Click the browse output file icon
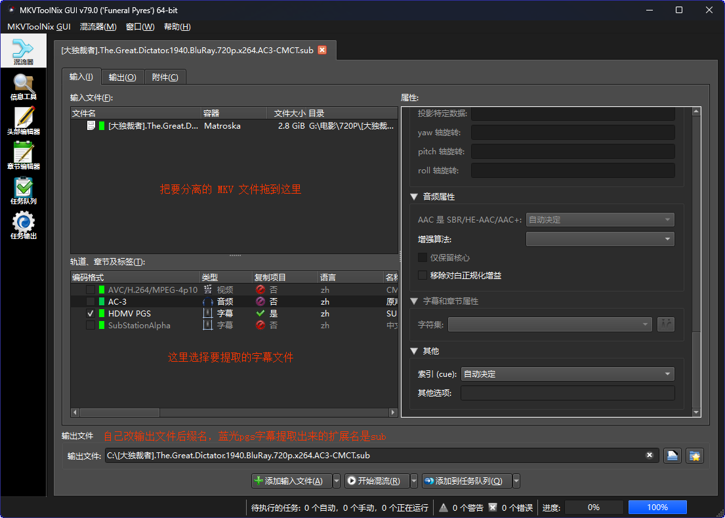The height and width of the screenshot is (518, 725). (673, 456)
